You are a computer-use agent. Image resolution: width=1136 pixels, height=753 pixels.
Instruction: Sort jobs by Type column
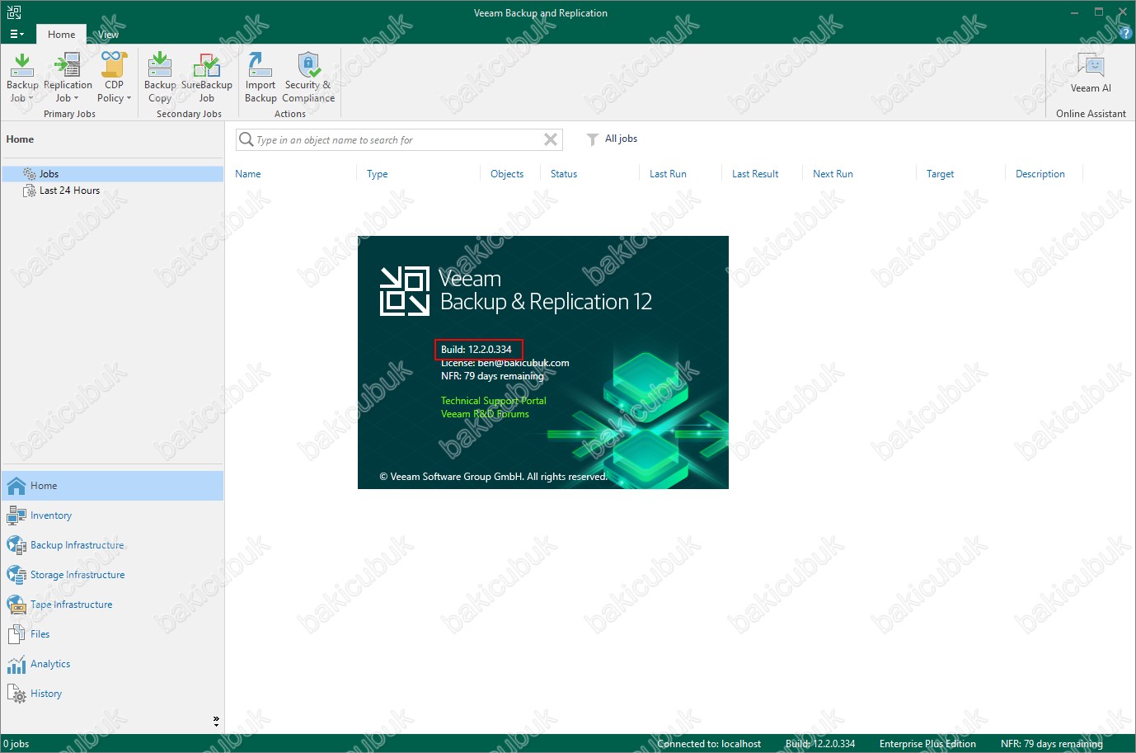[377, 174]
